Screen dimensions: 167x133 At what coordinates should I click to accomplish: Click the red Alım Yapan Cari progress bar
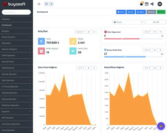[122, 39]
